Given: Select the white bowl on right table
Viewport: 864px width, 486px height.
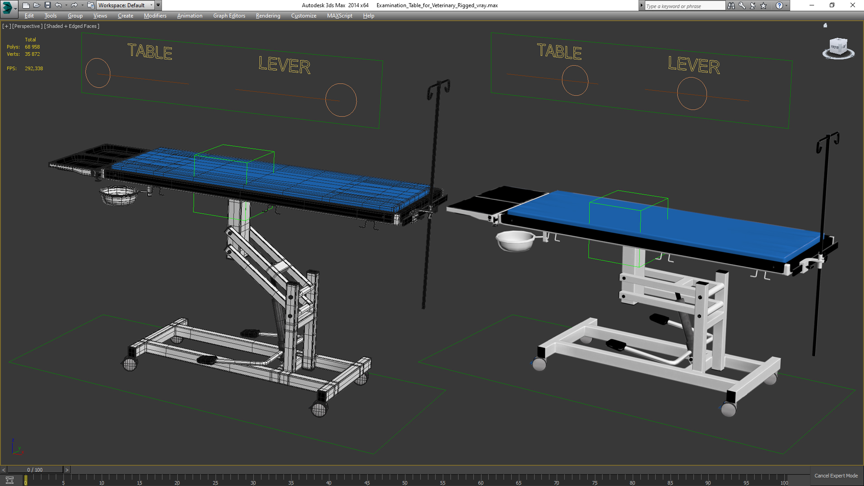Looking at the screenshot, I should (515, 241).
